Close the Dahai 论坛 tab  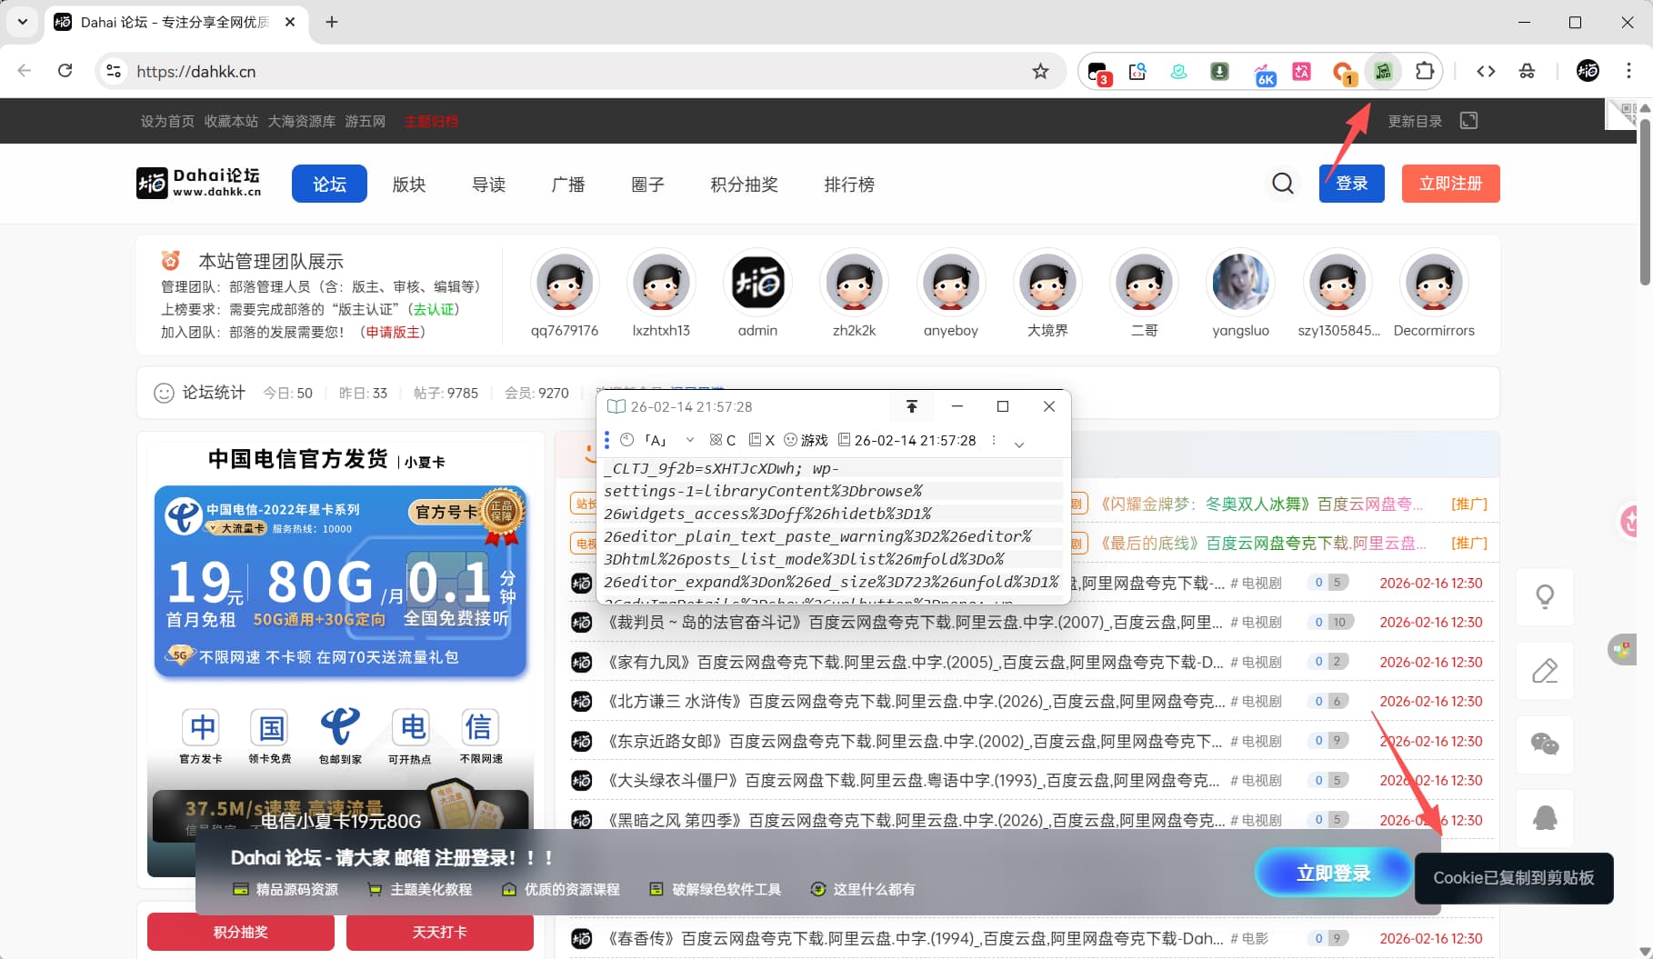click(x=290, y=22)
